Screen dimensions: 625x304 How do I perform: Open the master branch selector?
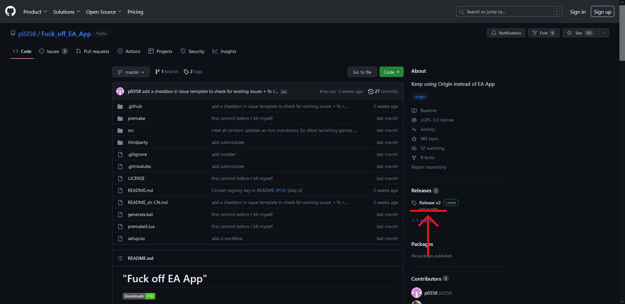coord(131,72)
